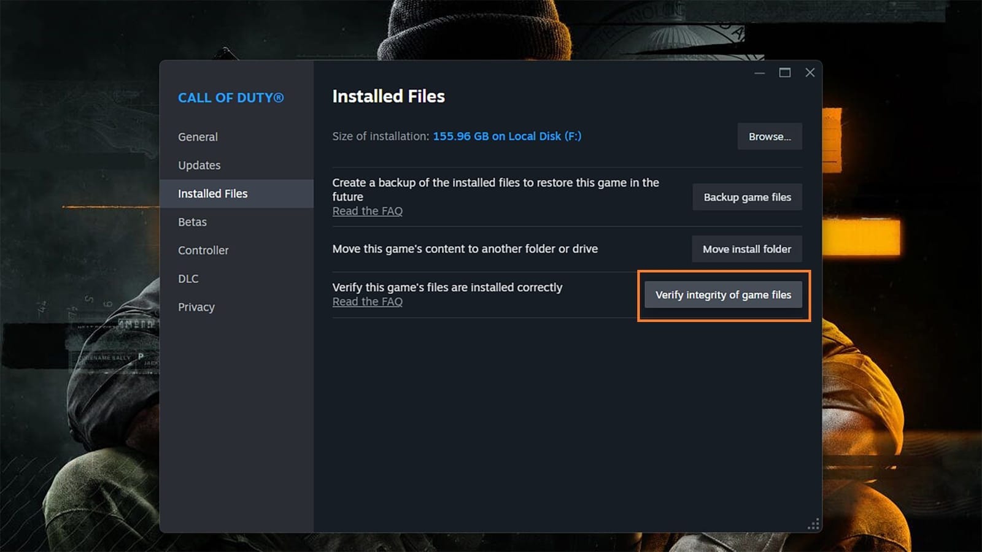Click the 155.96 GB on Local Disk link
This screenshot has height=552, width=982.
coord(506,136)
